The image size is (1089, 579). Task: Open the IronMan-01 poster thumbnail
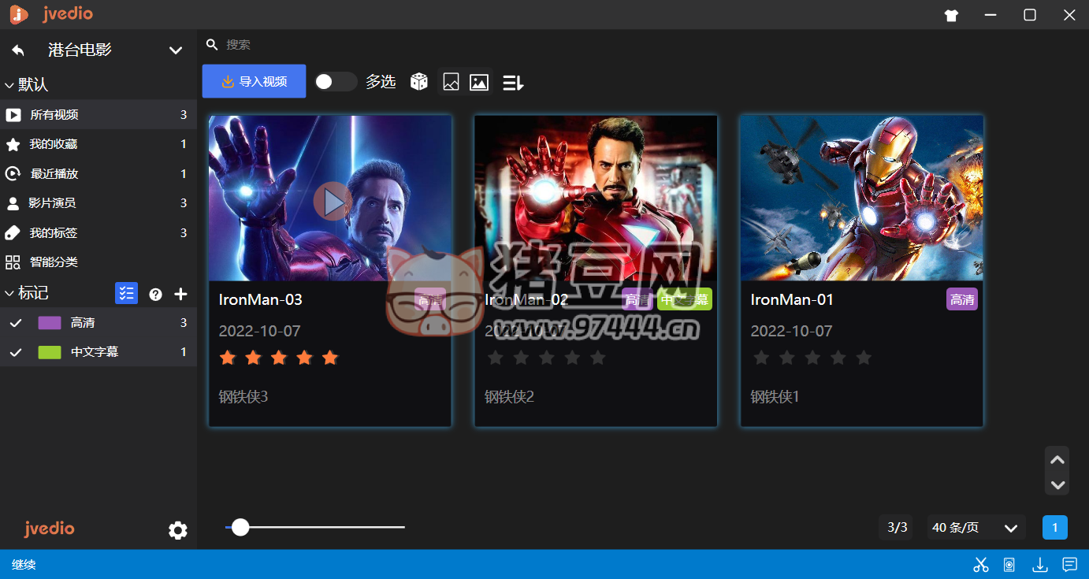pyautogui.click(x=862, y=198)
